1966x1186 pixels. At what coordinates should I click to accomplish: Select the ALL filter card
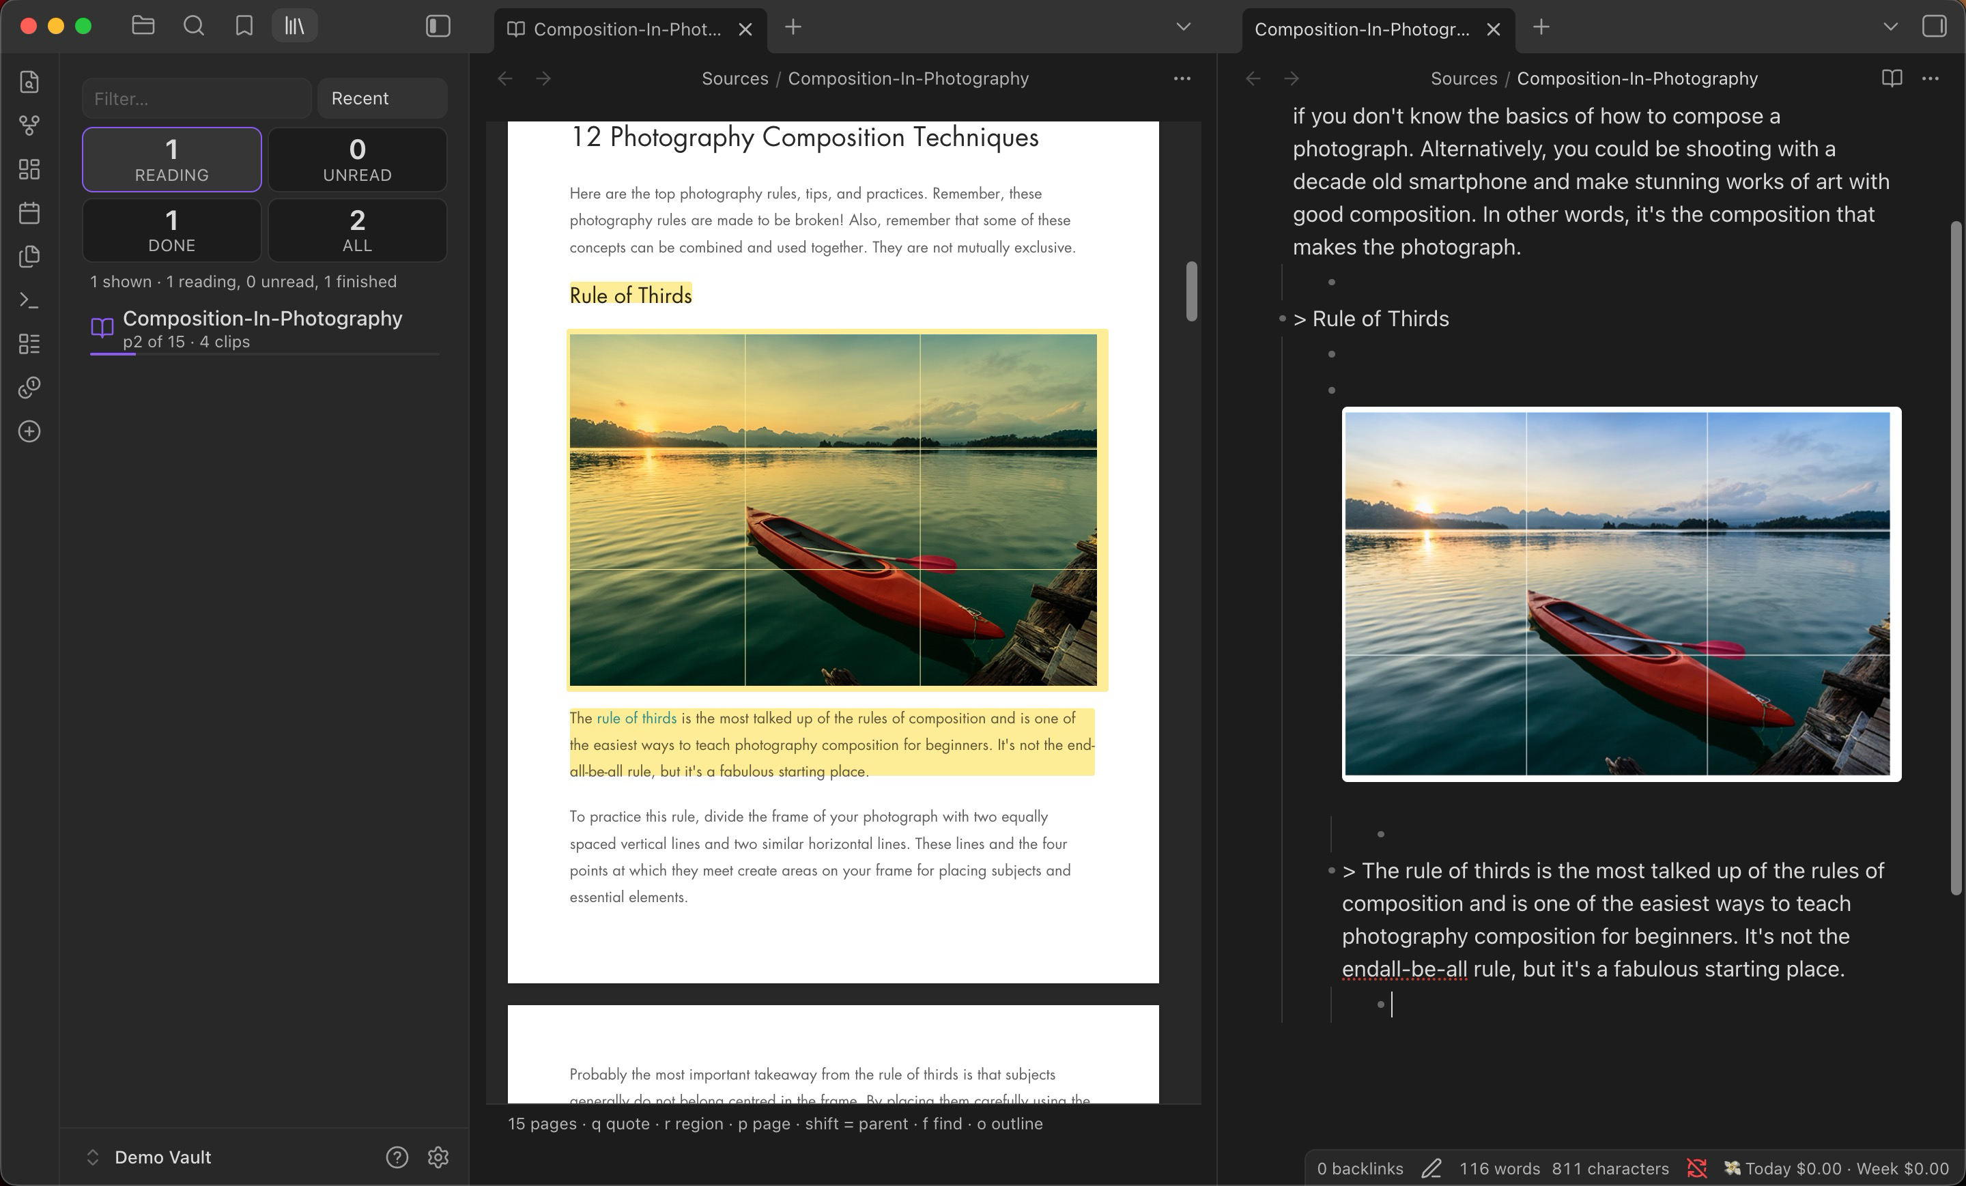pos(358,230)
